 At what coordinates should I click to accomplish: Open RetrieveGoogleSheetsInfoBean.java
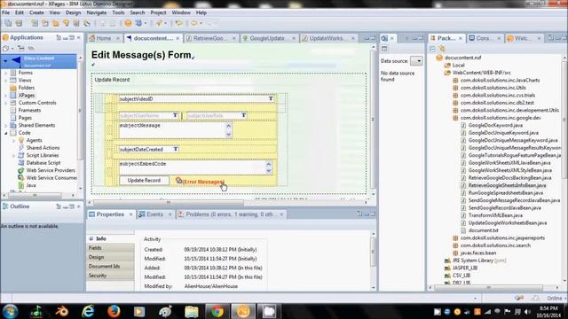[x=507, y=185]
